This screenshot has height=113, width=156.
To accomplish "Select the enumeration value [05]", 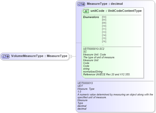I will [104, 20].
